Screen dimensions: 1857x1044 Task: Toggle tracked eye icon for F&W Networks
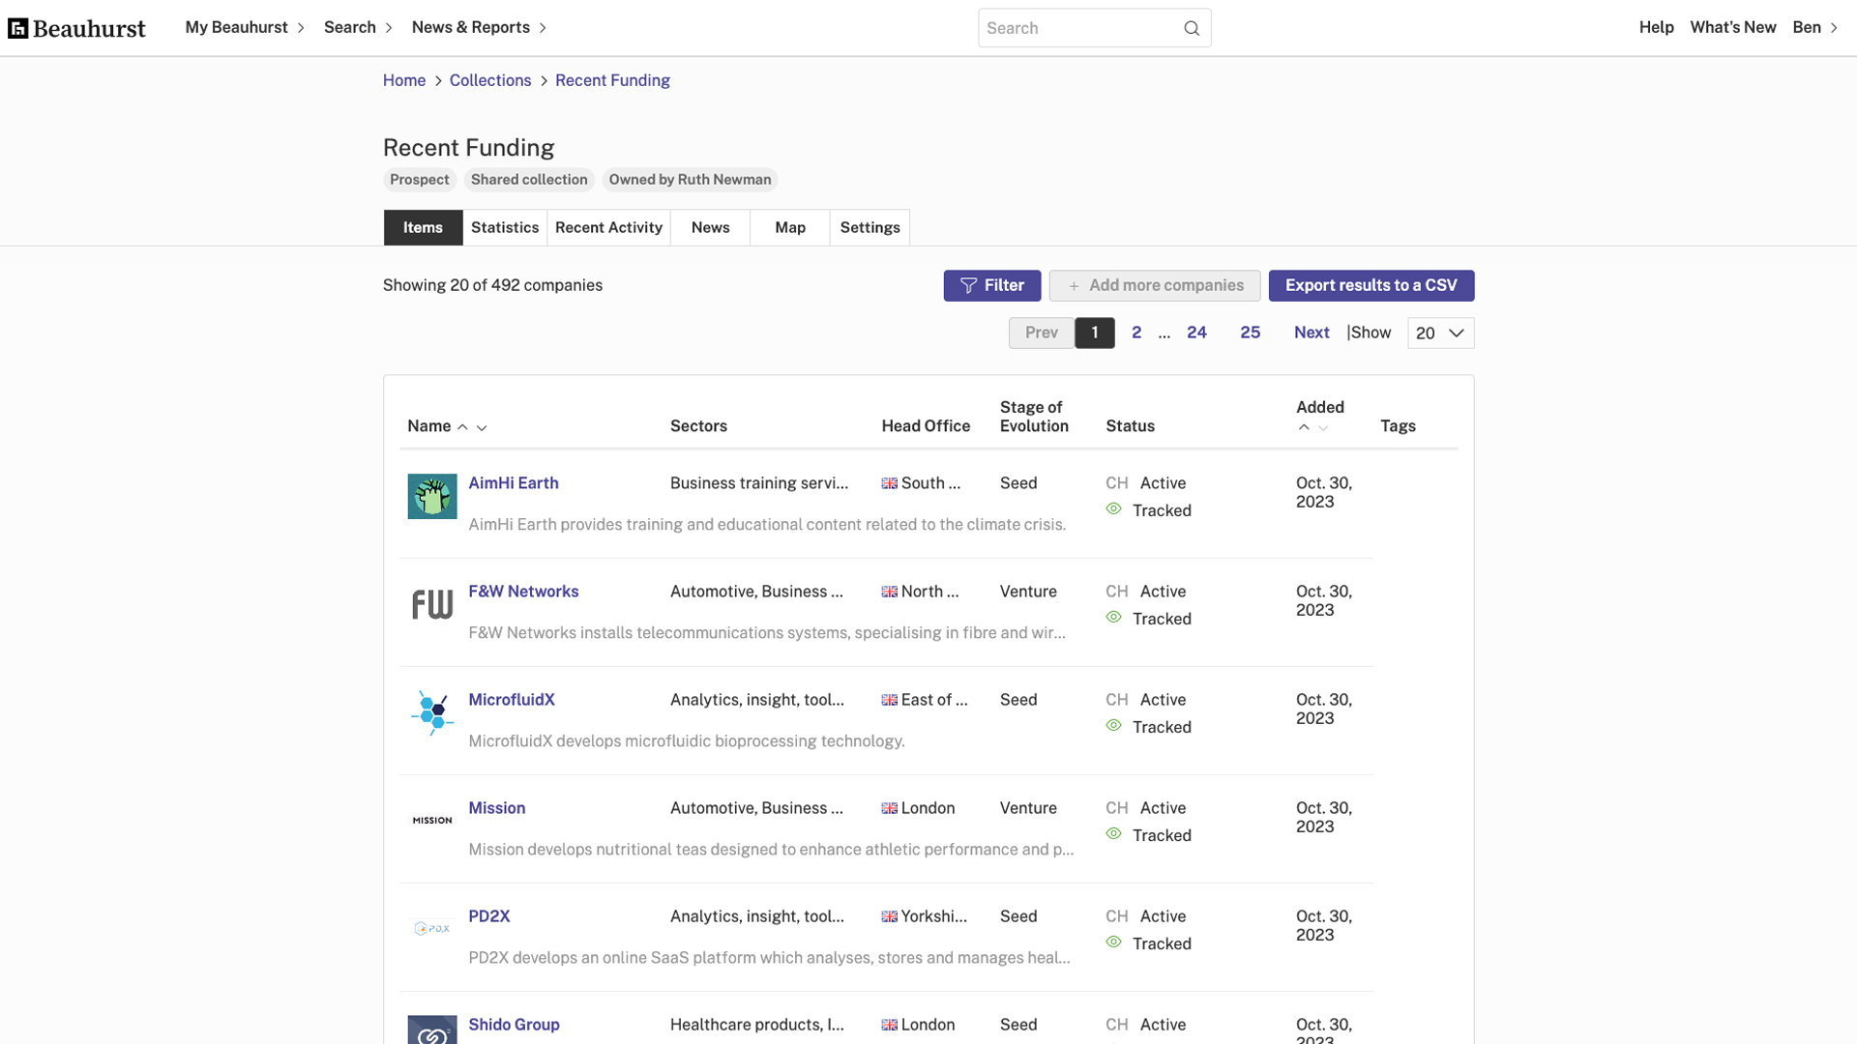[1114, 618]
